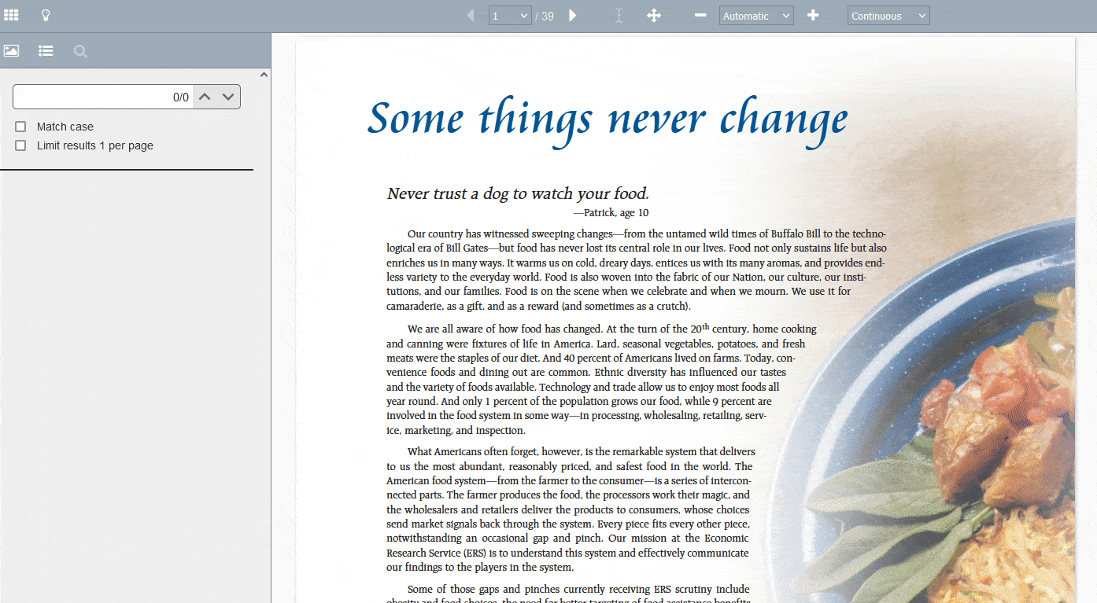Switch to search sidebar tab
The image size is (1097, 603).
click(x=80, y=51)
